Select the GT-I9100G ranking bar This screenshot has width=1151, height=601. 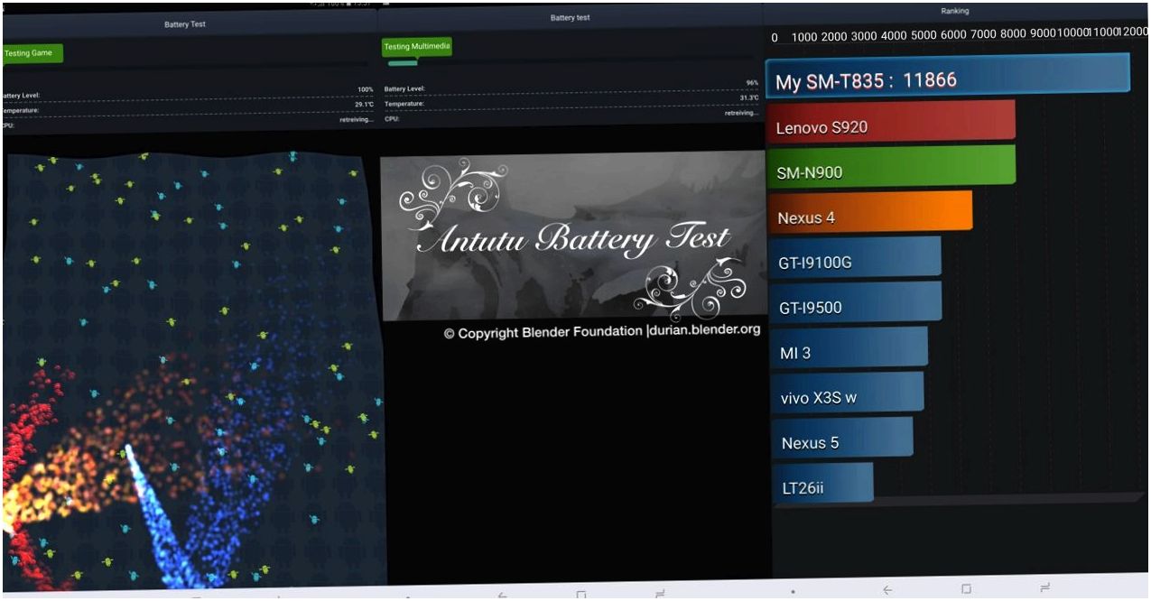tap(855, 256)
